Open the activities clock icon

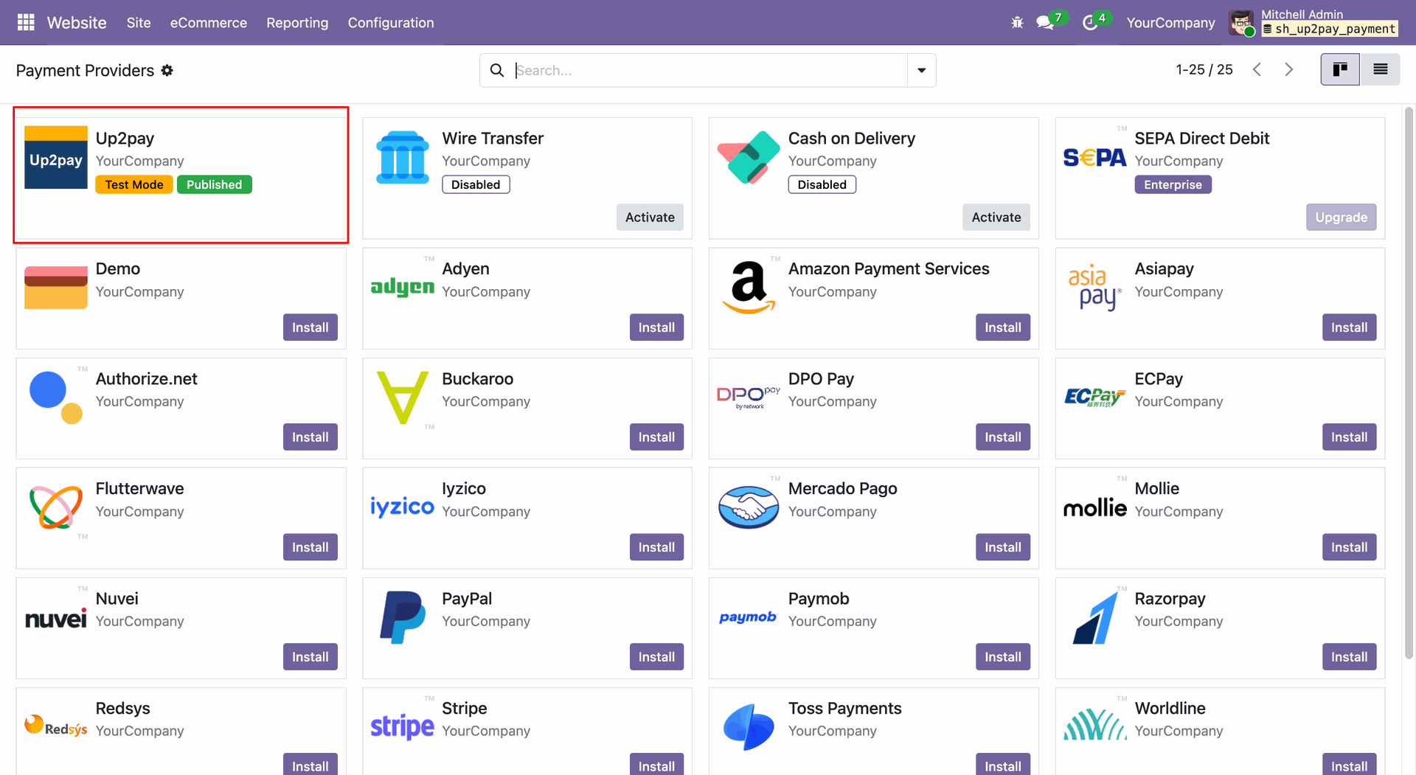pos(1090,23)
